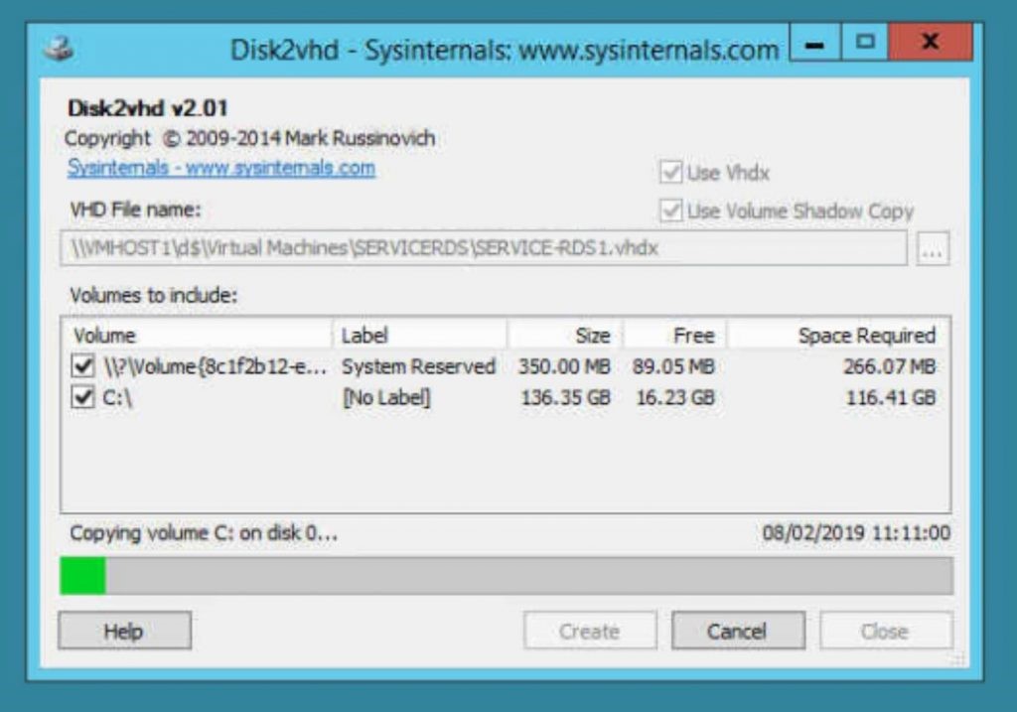The width and height of the screenshot is (1017, 712).
Task: Sort by the Free column header
Action: click(674, 336)
